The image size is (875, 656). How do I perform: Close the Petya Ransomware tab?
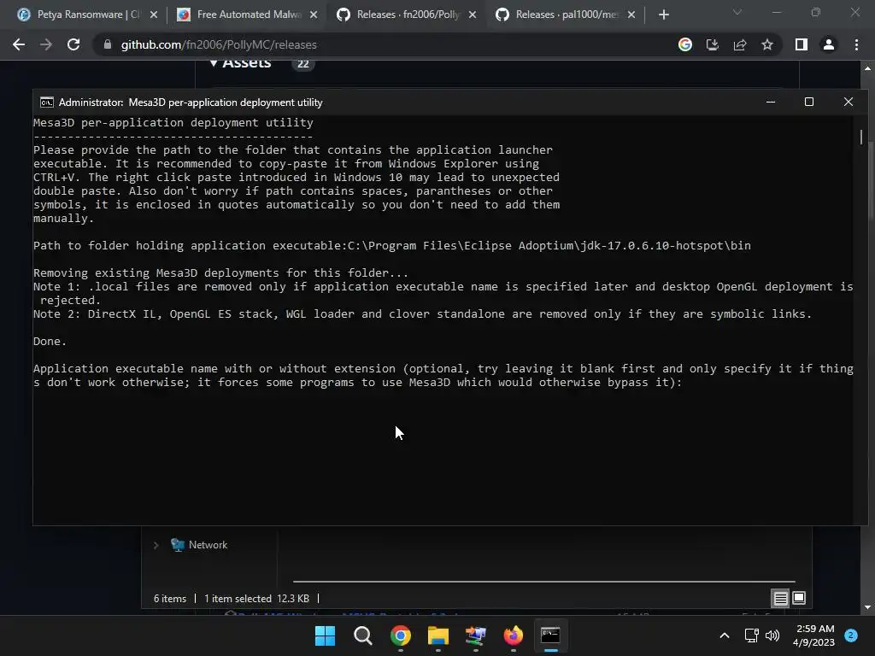click(154, 15)
